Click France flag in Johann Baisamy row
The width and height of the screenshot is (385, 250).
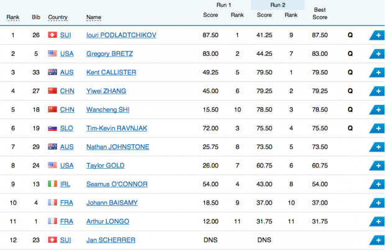[53, 202]
